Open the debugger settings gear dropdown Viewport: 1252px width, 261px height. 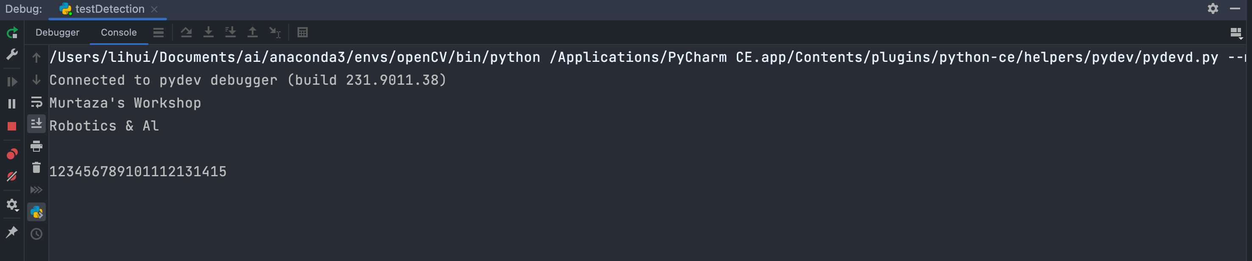12,205
